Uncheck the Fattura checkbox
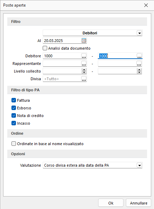154x209 pixels. click(x=14, y=100)
